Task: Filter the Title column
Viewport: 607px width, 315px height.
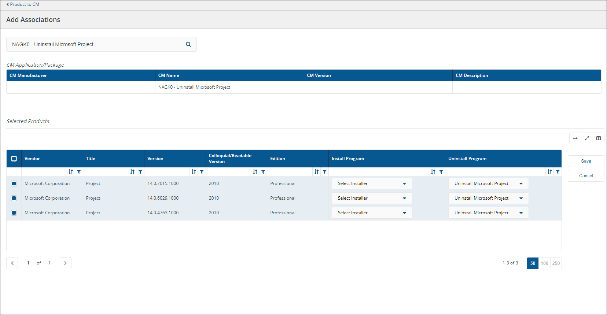Action: 140,172
